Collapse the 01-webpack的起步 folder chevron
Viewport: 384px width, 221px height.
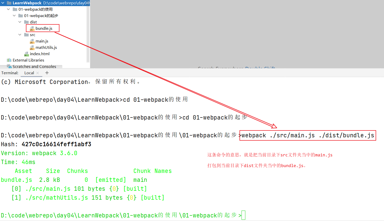14,16
